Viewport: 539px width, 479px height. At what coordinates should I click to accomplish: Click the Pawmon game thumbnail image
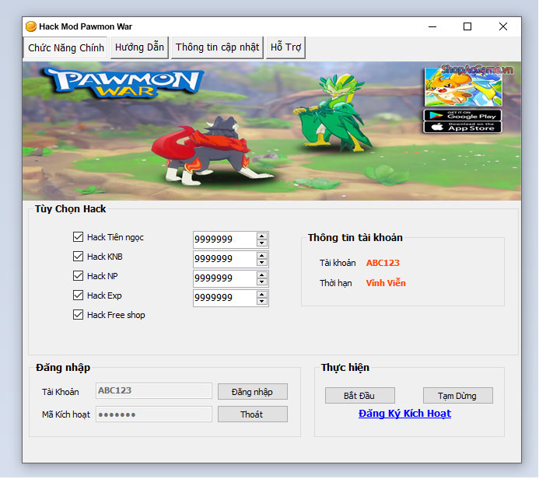coord(463,87)
